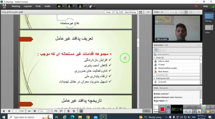This screenshot has height=119, width=215.
Task: Toggle the webcam icon in top bar
Action: coord(80,6)
